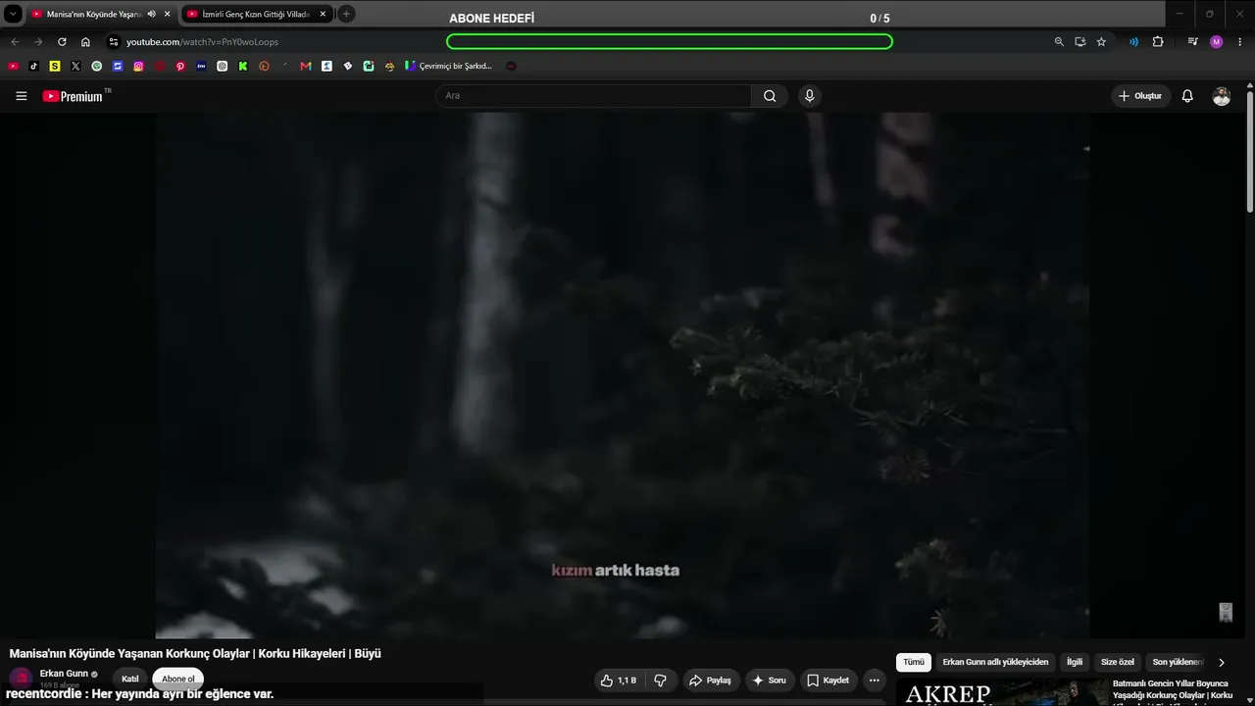Share the video with Paylaş
The height and width of the screenshot is (706, 1255).
[710, 681]
